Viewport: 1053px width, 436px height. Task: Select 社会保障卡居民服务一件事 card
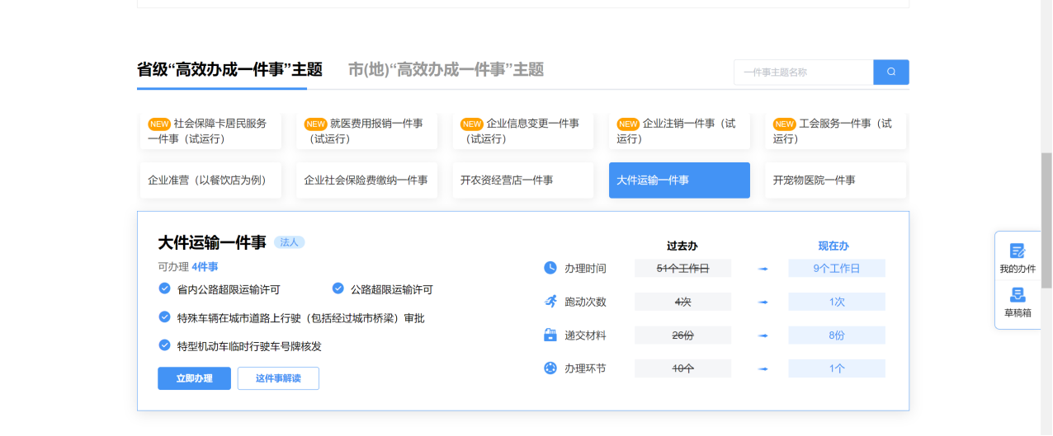click(x=210, y=131)
